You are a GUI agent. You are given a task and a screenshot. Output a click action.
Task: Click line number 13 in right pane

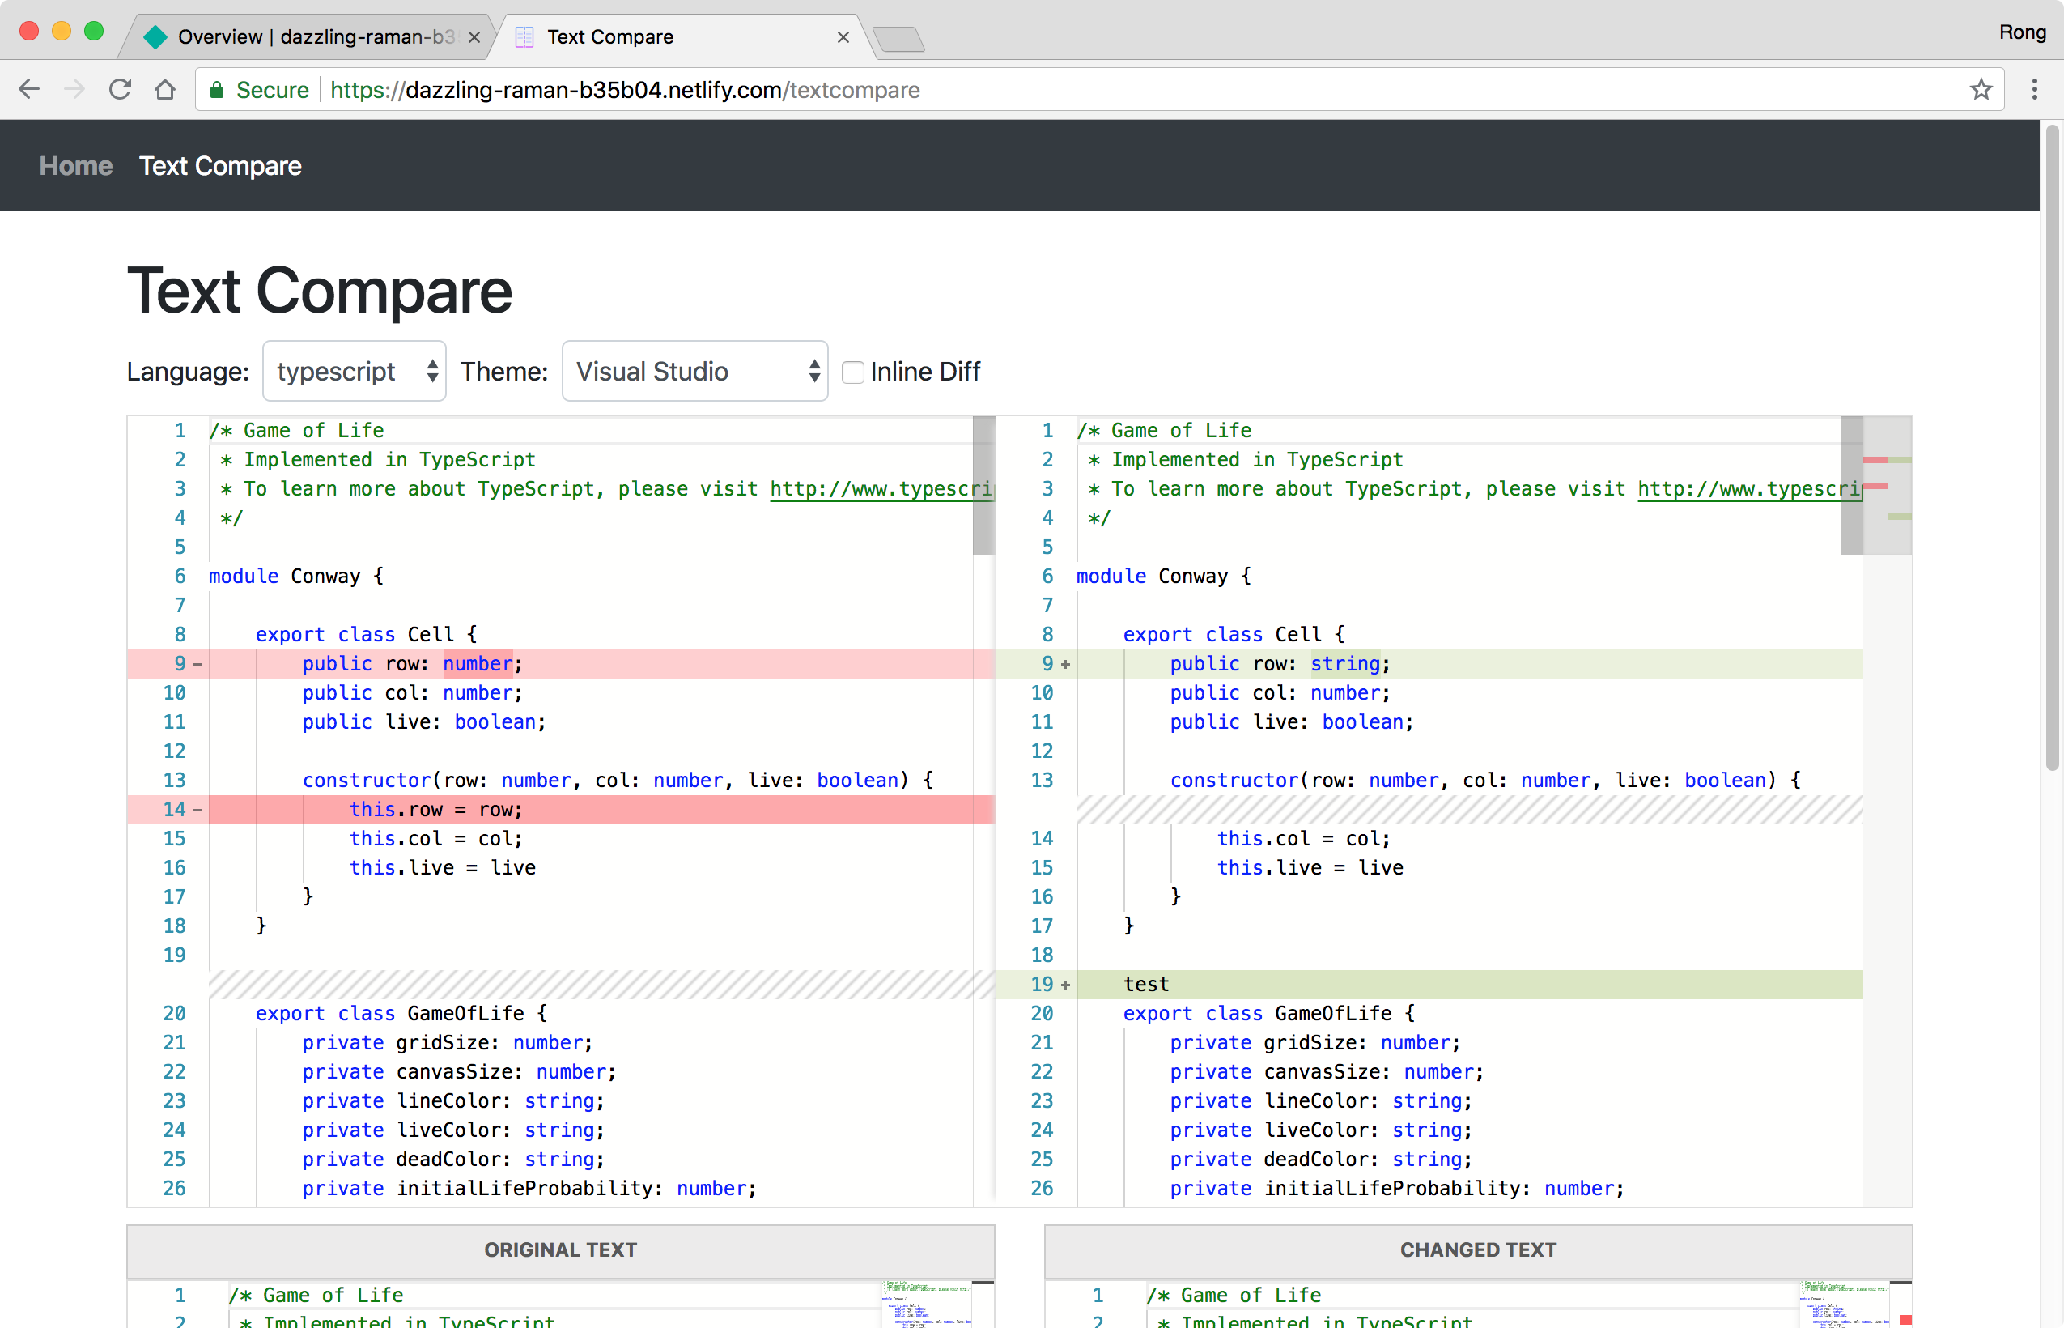click(1042, 781)
